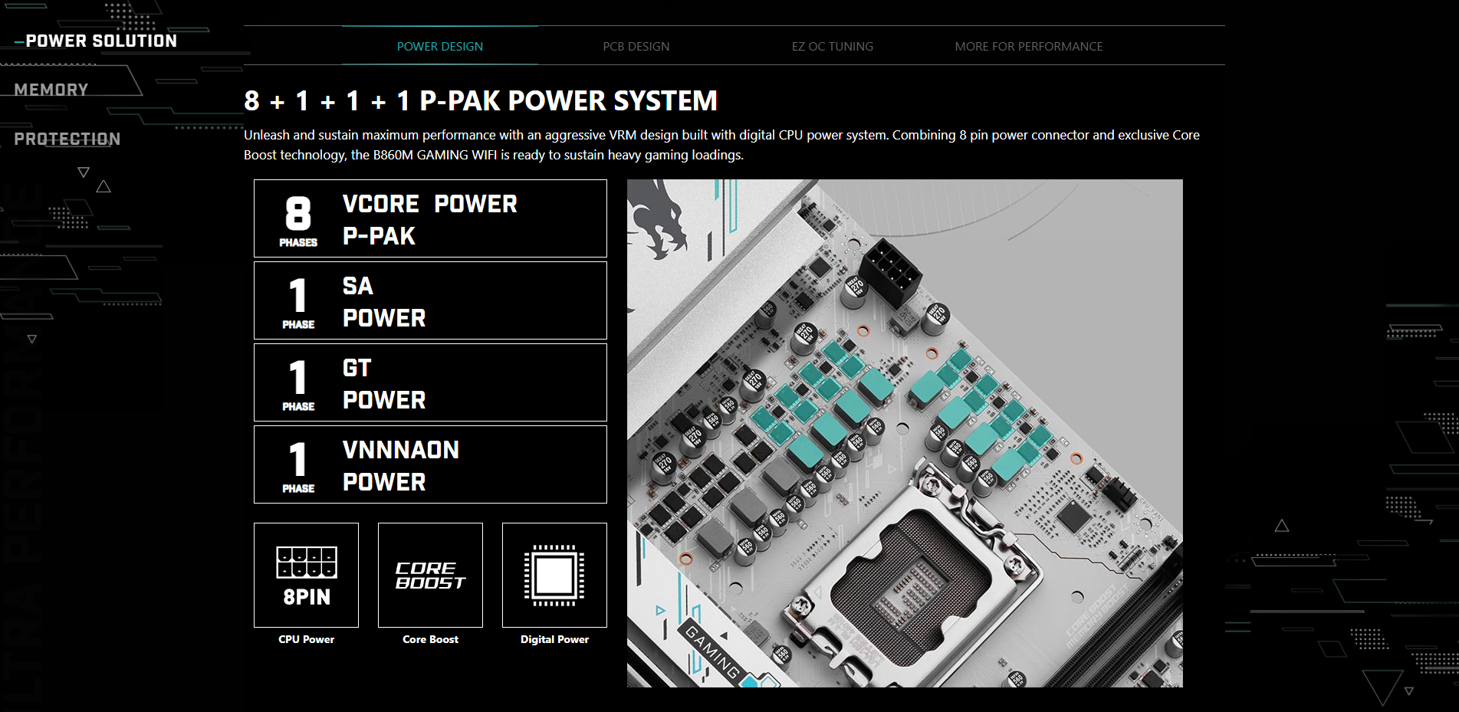The image size is (1459, 712).
Task: Click the 1 Phase GT Power box
Action: coord(430,382)
